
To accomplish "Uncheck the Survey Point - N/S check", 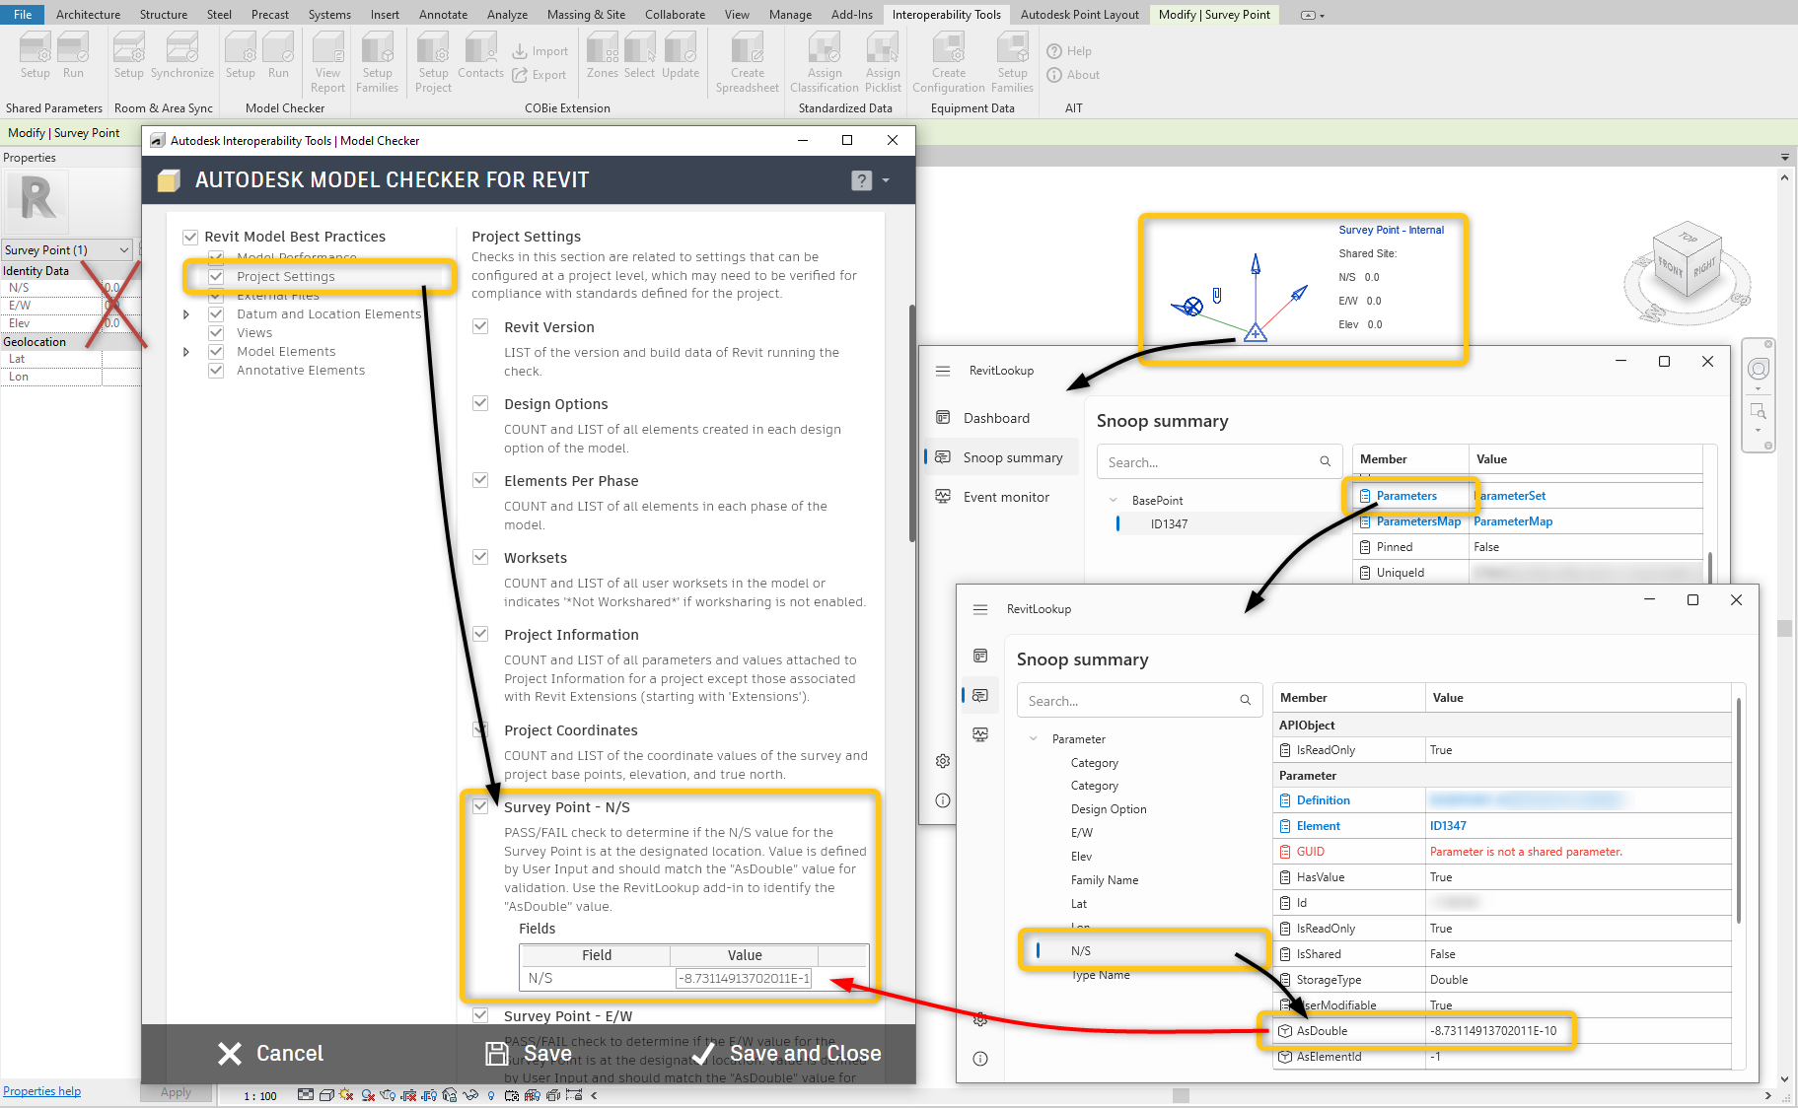I will coord(480,805).
